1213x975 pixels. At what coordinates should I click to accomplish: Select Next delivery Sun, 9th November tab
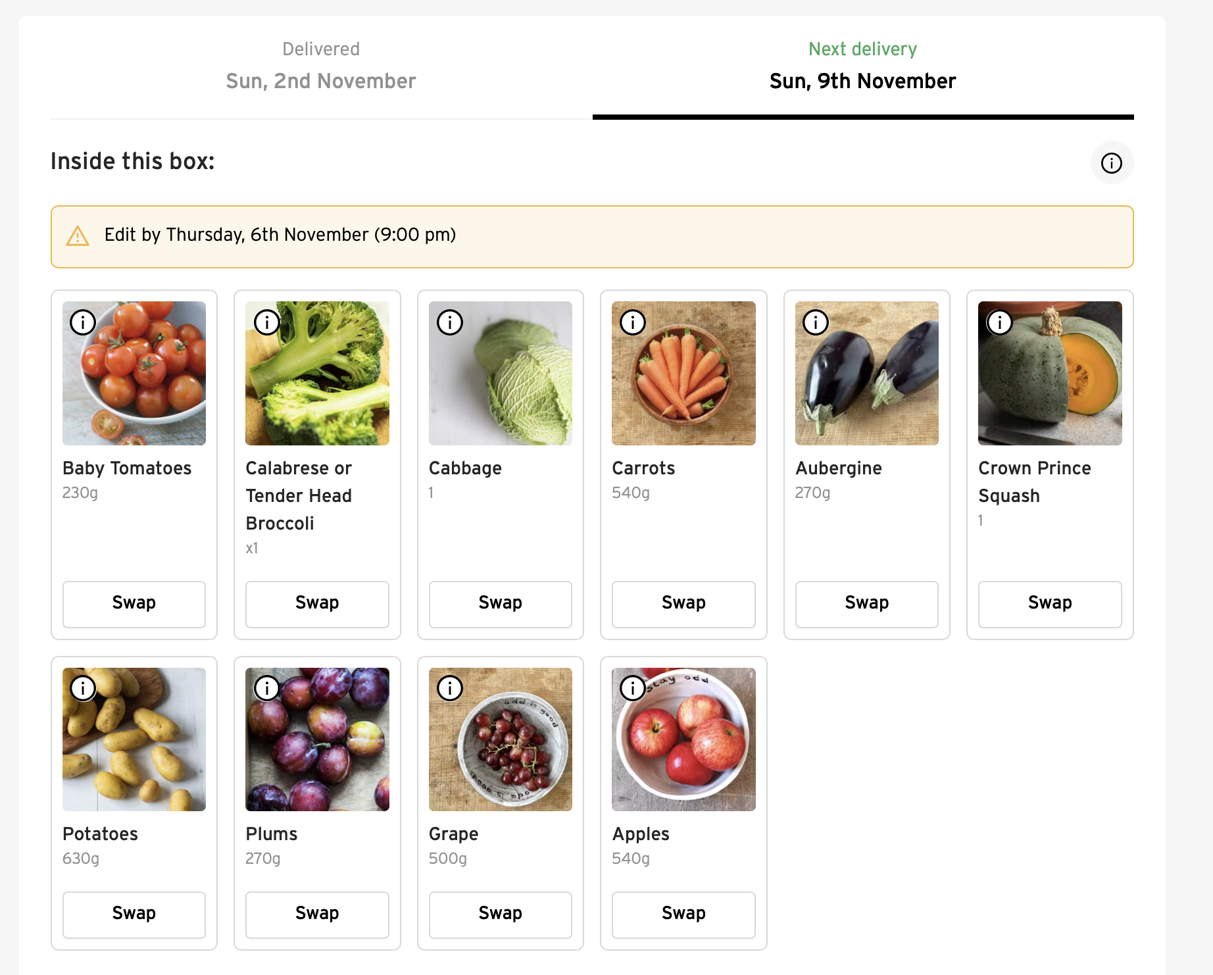point(862,66)
